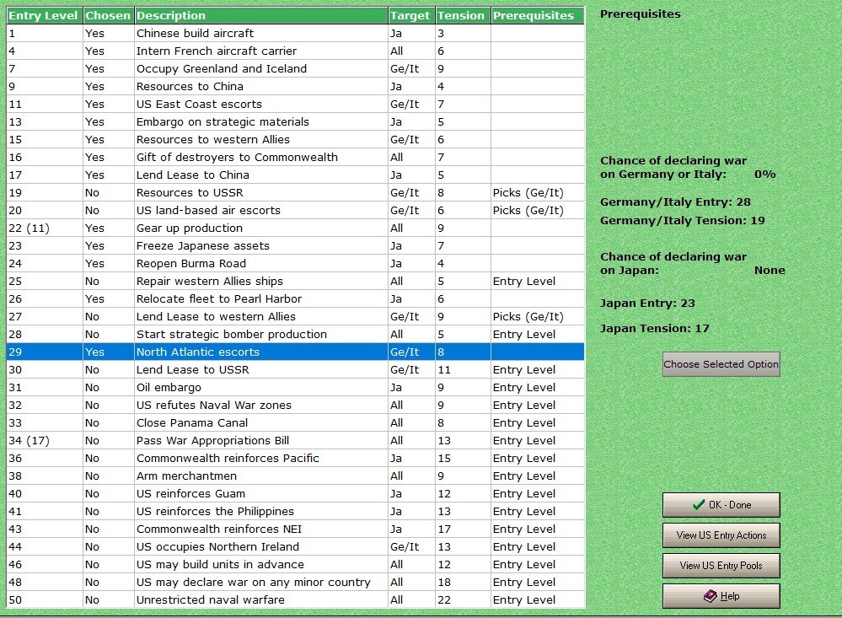
Task: Select US land-based air escorts row
Action: point(295,211)
